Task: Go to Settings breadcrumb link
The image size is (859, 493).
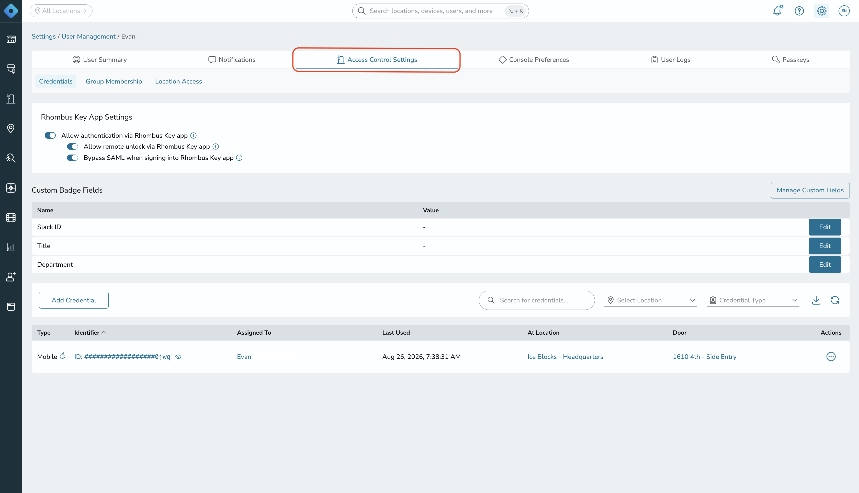Action: 44,36
